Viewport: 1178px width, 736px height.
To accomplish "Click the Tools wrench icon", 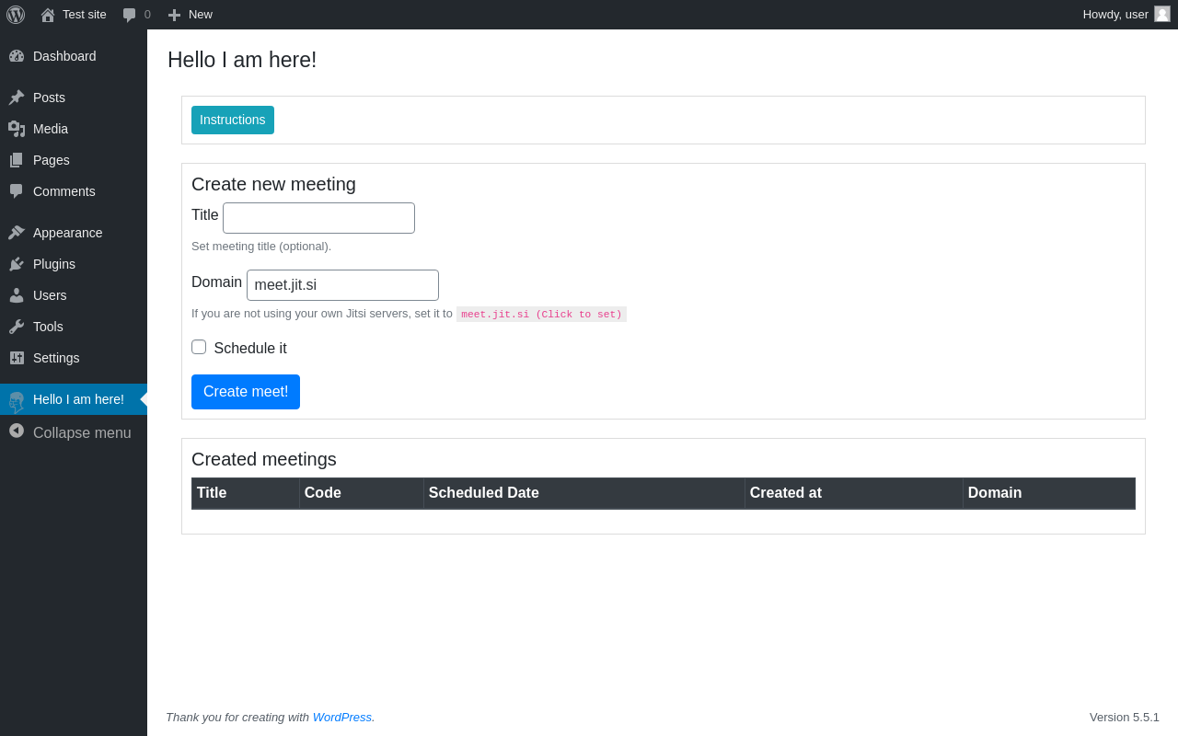I will (17, 327).
